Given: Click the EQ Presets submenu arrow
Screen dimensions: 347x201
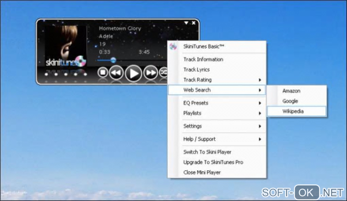Looking at the screenshot, I should coord(260,103).
